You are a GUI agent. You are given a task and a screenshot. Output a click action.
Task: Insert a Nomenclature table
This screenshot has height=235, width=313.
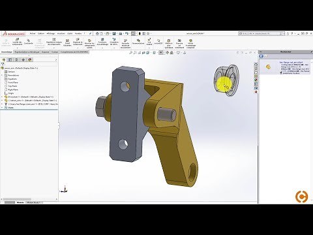click(x=138, y=42)
